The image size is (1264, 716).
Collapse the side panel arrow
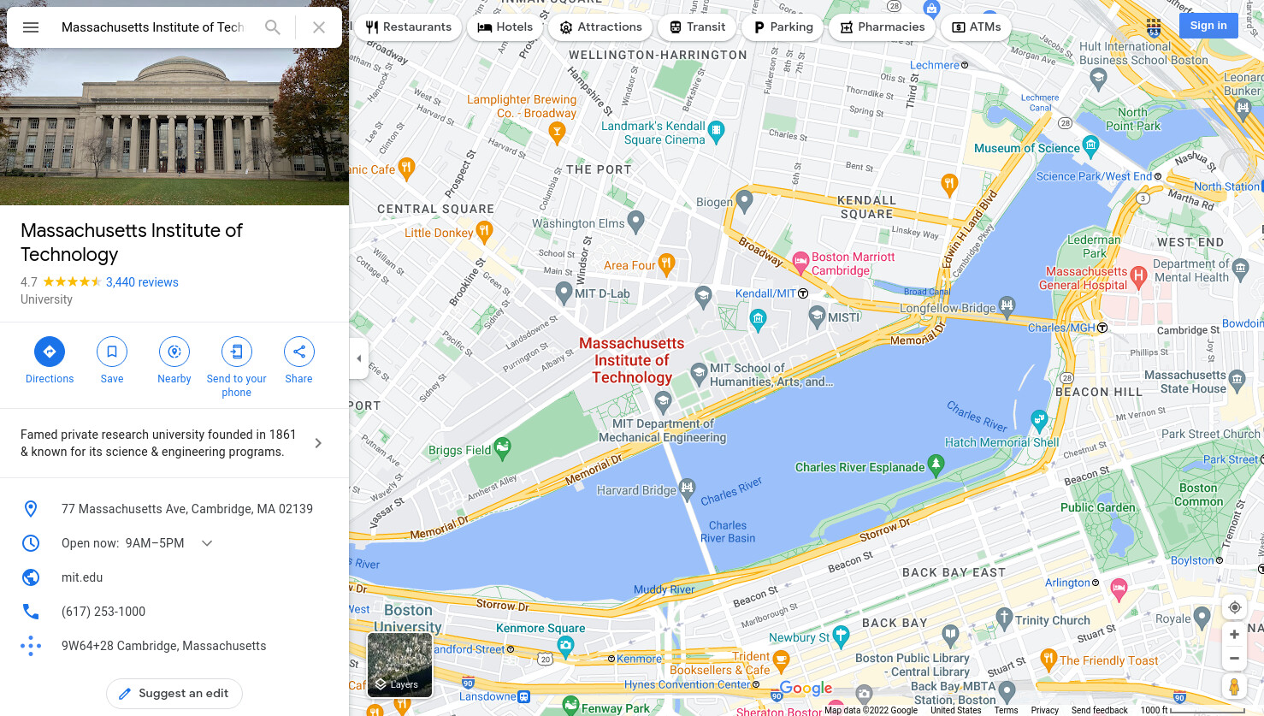point(359,358)
